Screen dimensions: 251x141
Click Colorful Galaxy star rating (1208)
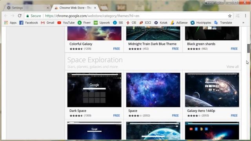pos(80,49)
